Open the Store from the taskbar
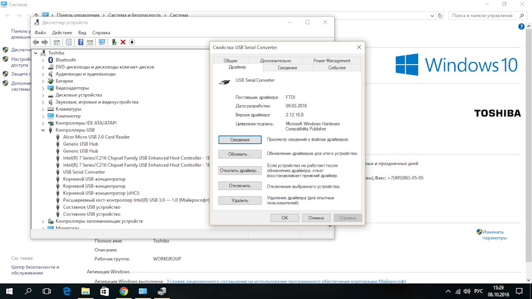532x299 pixels. 105,291
